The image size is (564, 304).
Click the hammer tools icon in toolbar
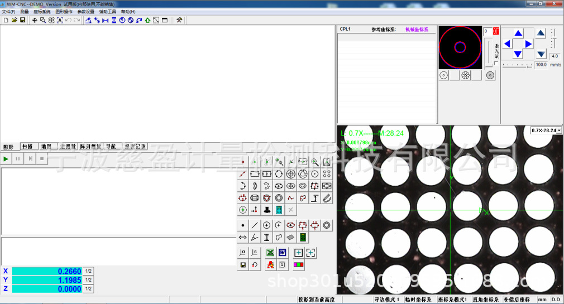coord(179,20)
